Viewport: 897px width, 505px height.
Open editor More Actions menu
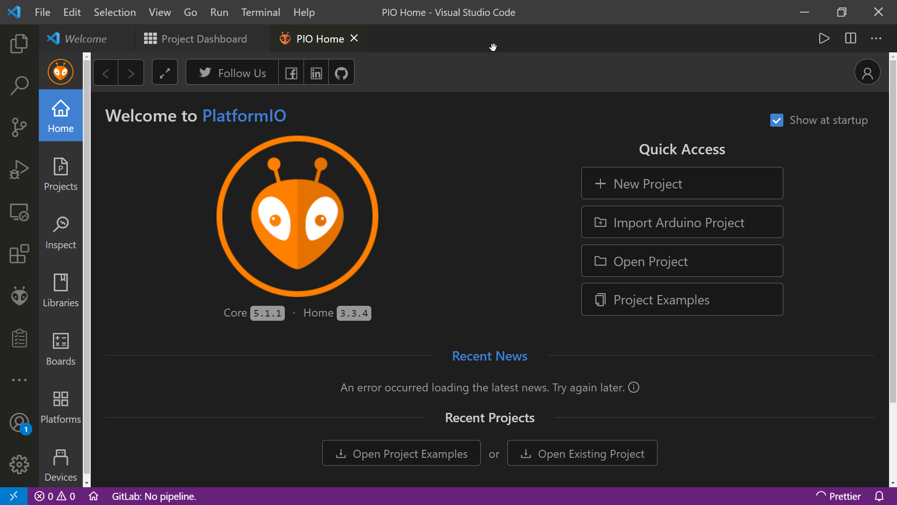876,38
